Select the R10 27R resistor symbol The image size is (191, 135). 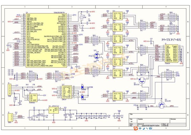30,87
